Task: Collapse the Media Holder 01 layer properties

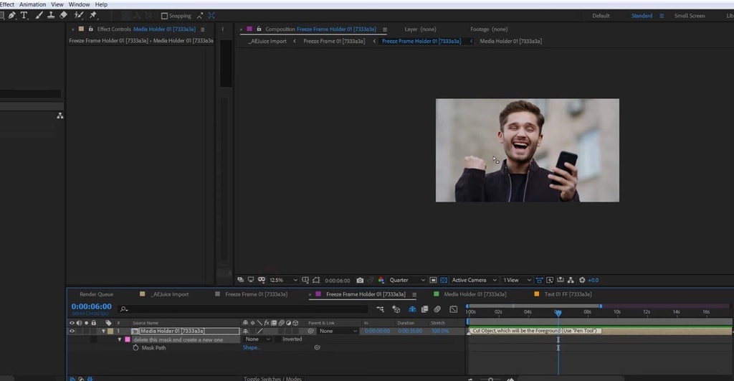Action: click(x=103, y=331)
